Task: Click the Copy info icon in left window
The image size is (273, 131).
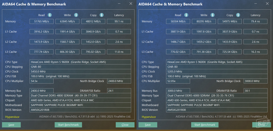Action: [x=102, y=15]
